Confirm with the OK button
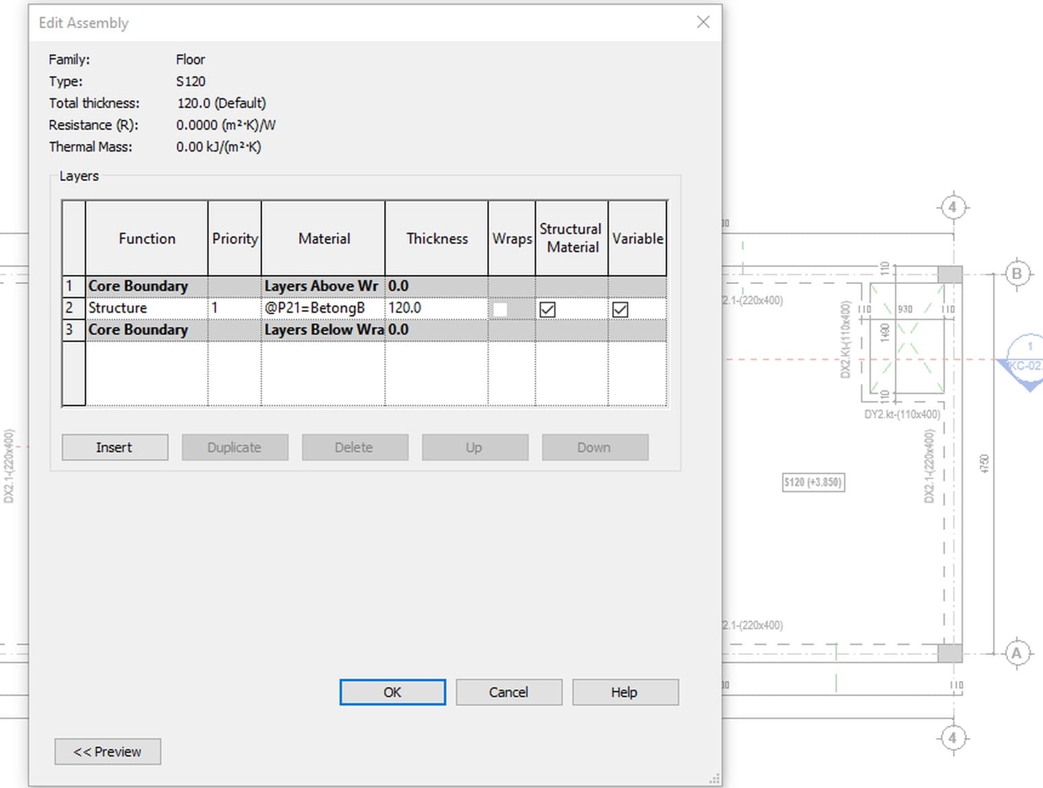The width and height of the screenshot is (1043, 788). [x=392, y=692]
